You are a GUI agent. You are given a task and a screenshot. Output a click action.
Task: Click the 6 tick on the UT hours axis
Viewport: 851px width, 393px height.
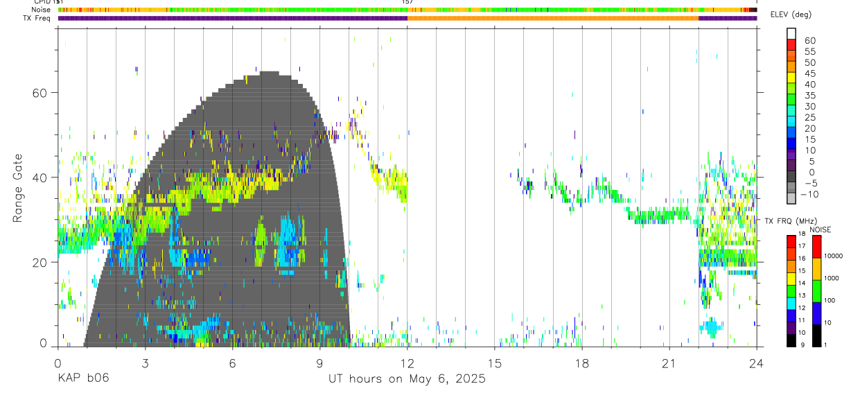tap(232, 363)
